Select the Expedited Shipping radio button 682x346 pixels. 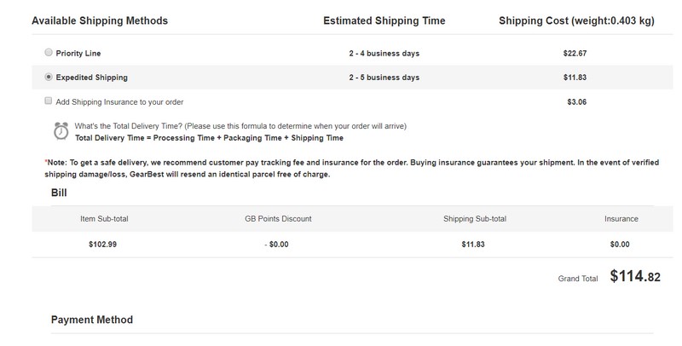pyautogui.click(x=49, y=77)
